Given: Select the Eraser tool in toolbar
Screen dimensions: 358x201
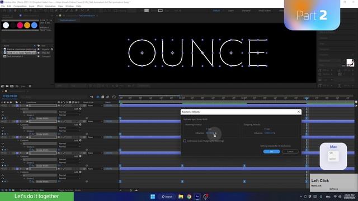Looking at the screenshot, I should (x=77, y=11).
